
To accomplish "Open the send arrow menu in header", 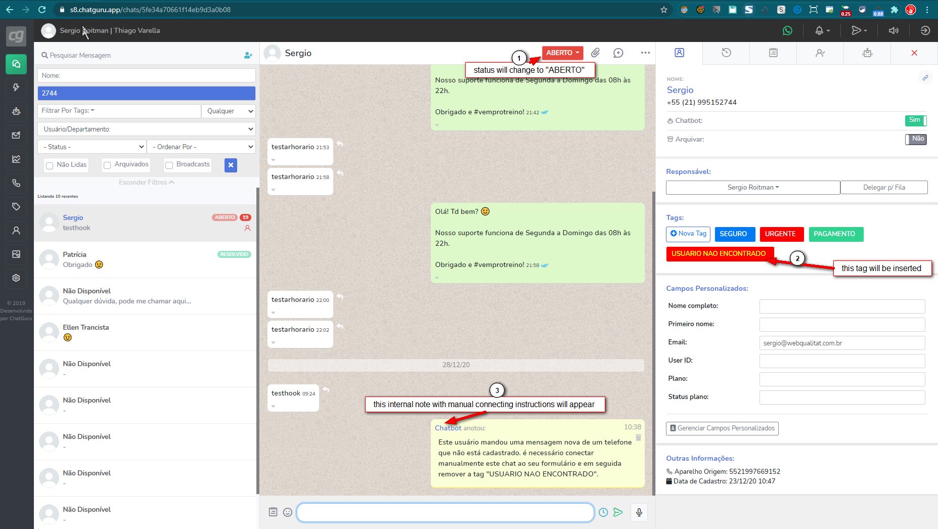I will (x=859, y=30).
